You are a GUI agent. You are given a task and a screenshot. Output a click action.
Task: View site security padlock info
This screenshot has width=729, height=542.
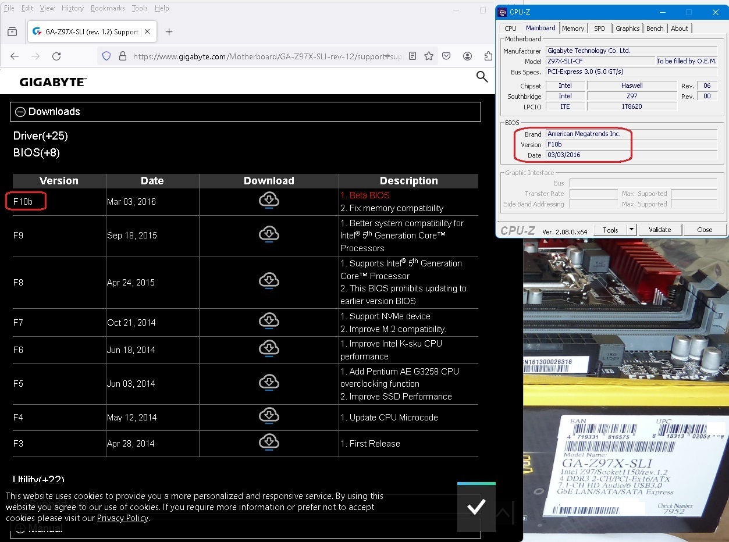point(123,56)
